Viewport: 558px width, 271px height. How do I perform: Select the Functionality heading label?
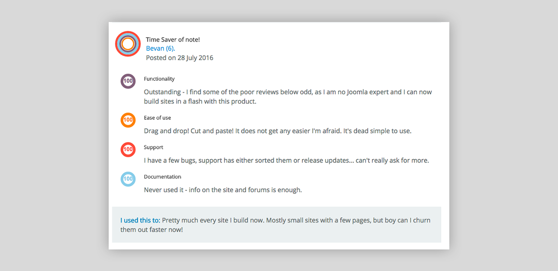tap(159, 79)
